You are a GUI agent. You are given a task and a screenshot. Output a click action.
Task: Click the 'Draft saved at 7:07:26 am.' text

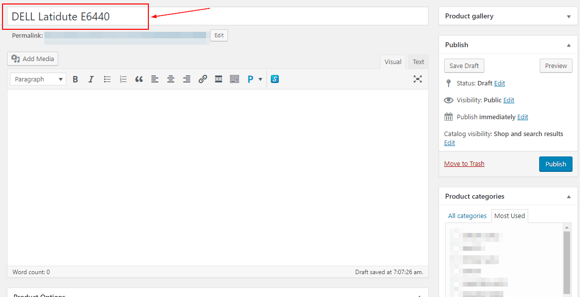(x=389, y=272)
